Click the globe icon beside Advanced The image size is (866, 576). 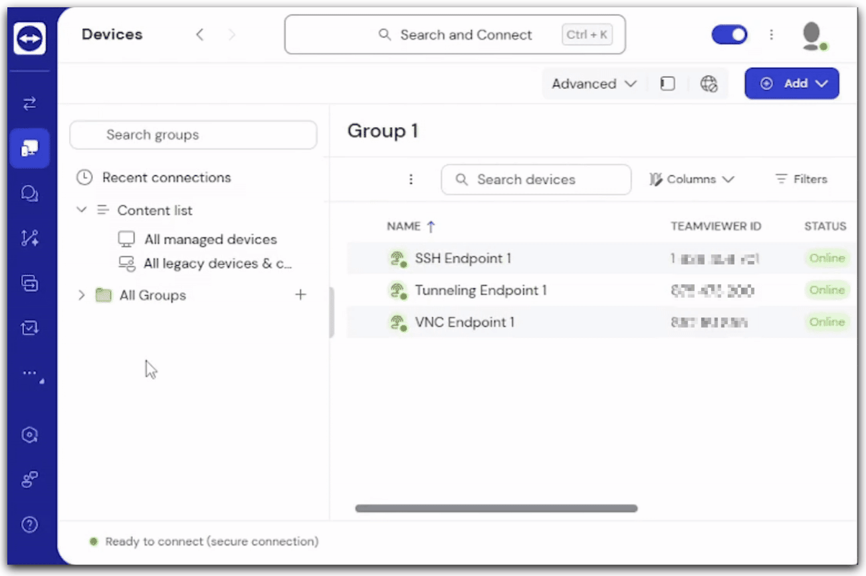[709, 84]
